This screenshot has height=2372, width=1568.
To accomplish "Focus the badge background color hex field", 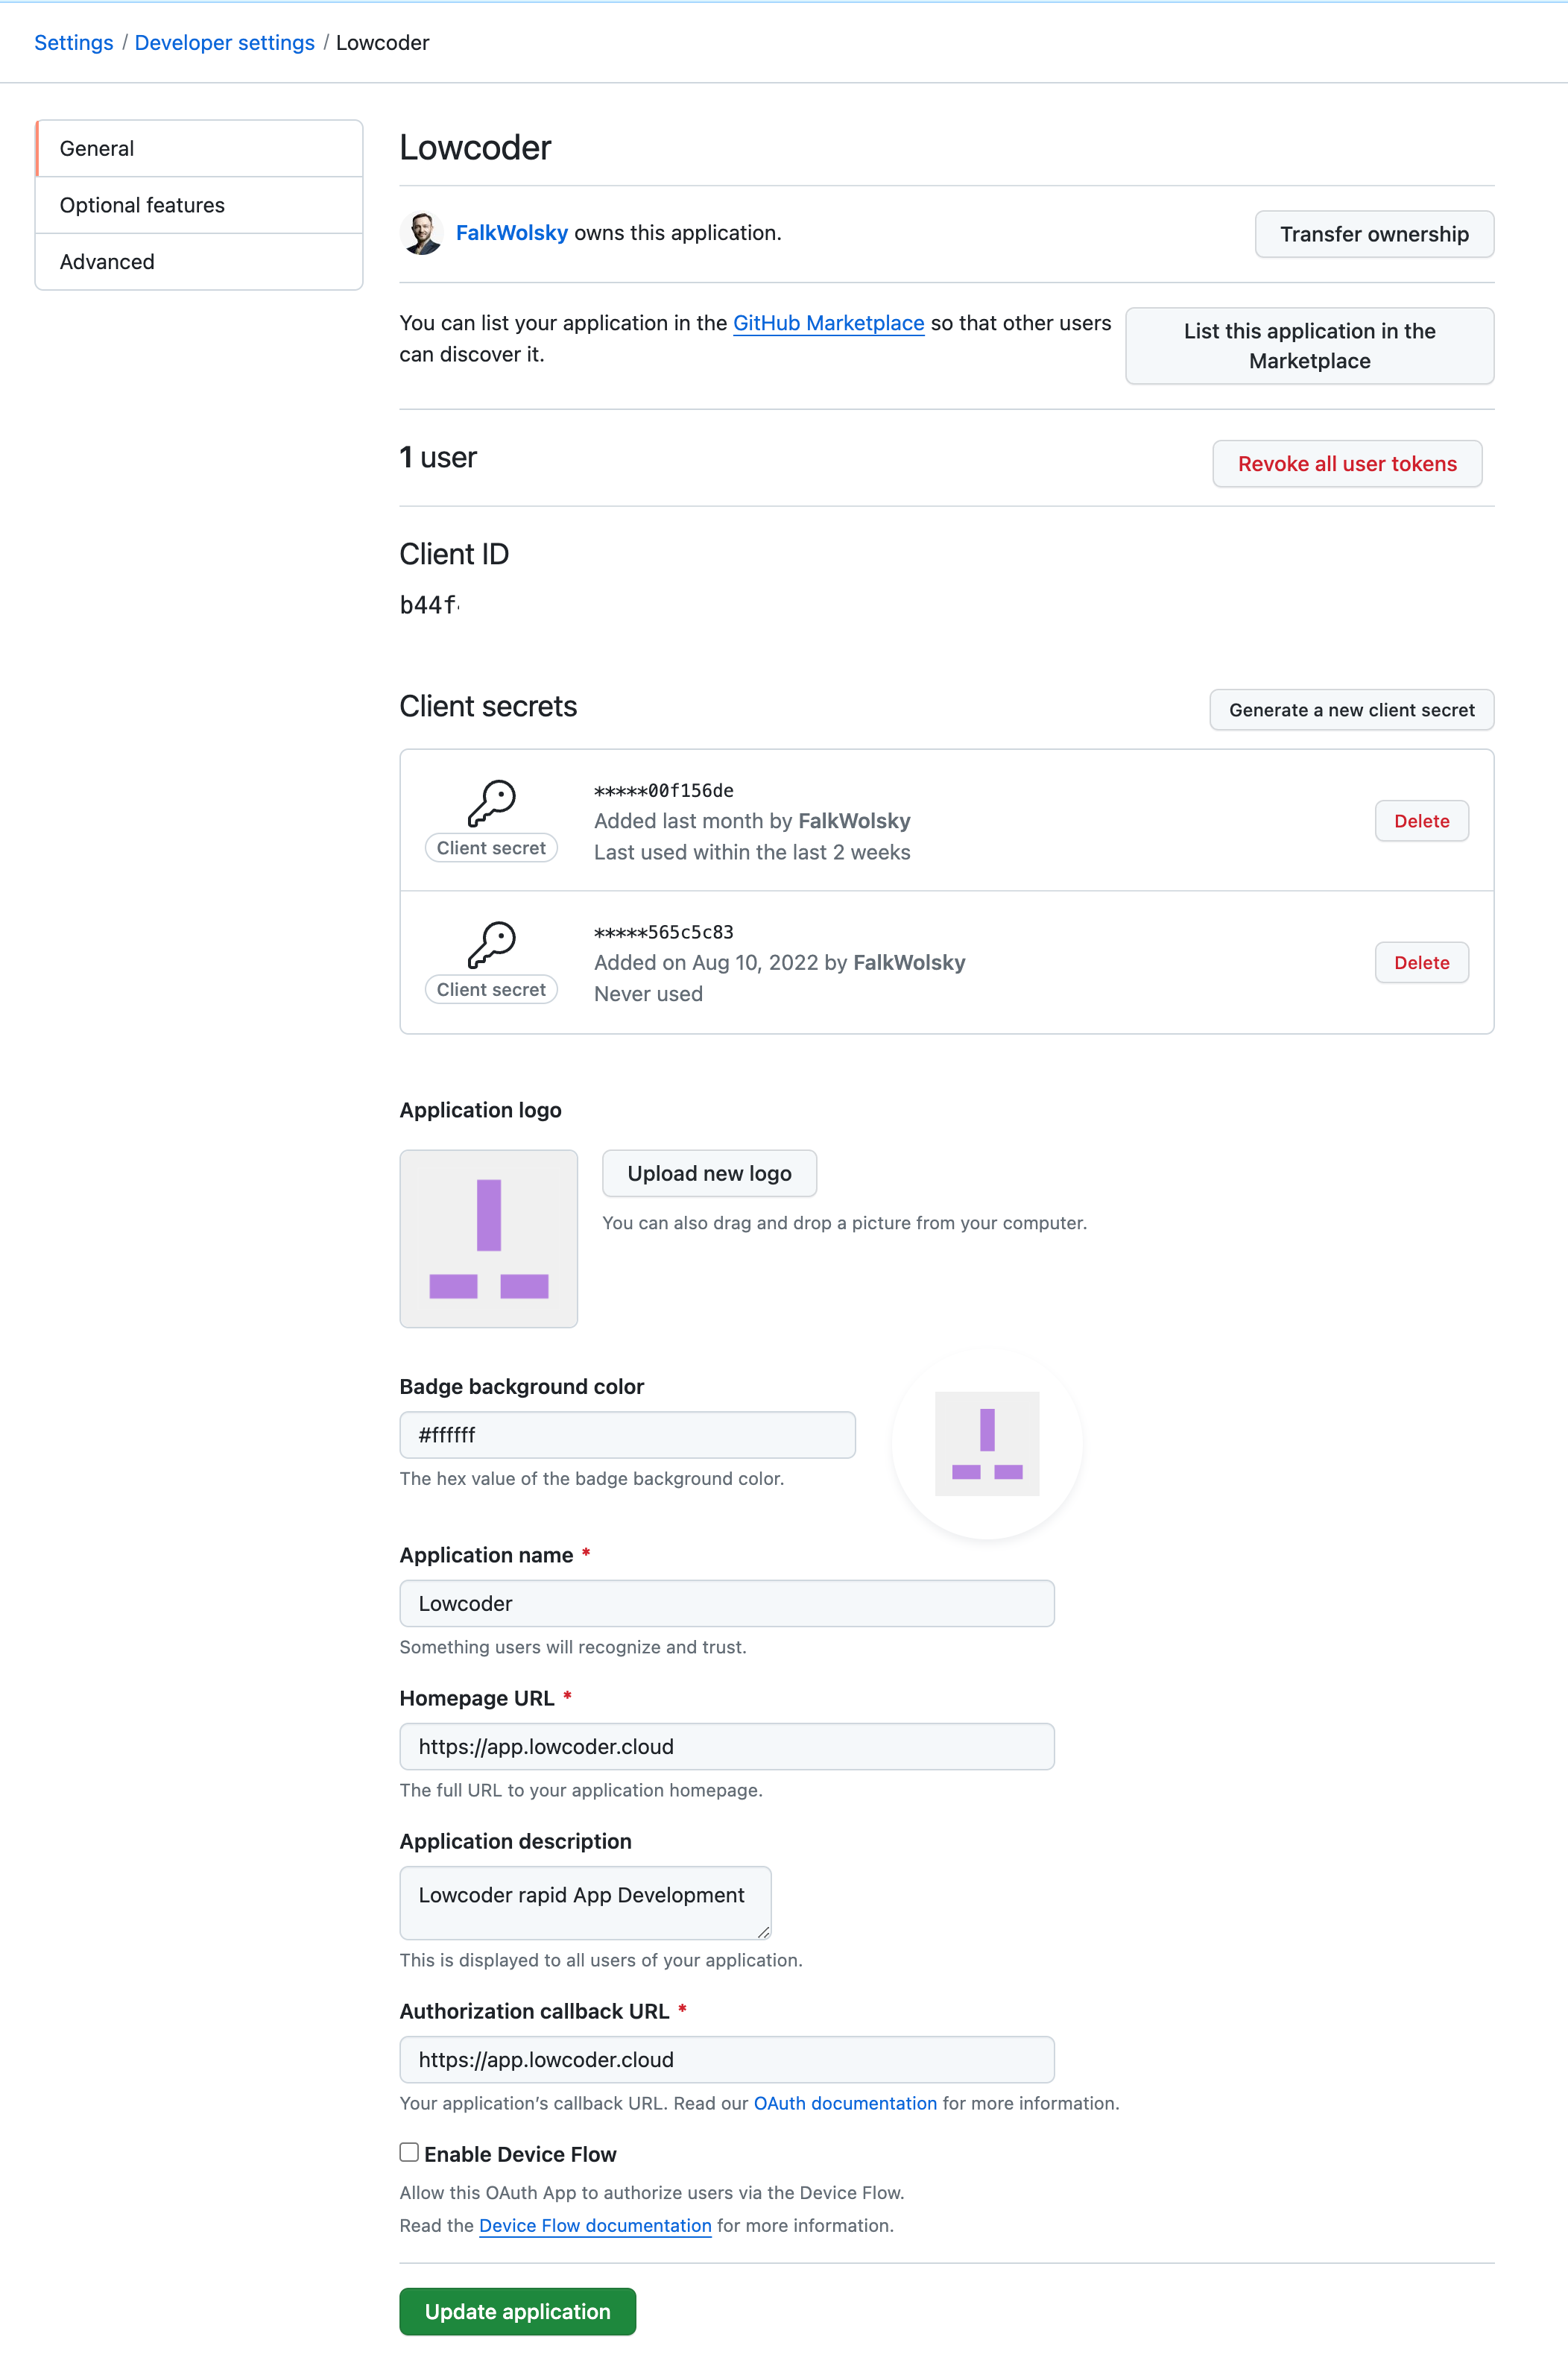I will 627,1435.
